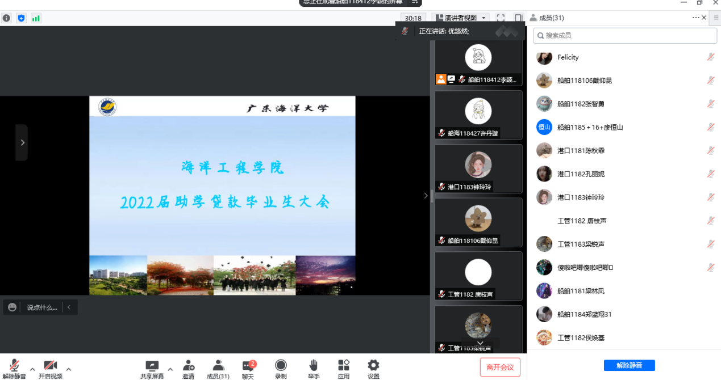
Task: Start recording the meeting
Action: coord(281,366)
